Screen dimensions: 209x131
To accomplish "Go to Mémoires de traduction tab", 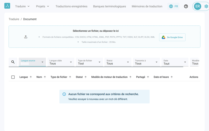I will (x=147, y=6).
